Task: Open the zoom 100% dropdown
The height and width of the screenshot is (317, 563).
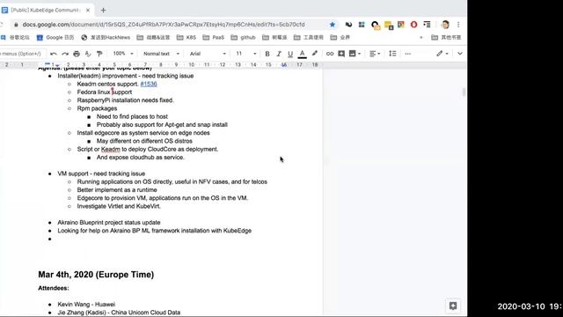Action: 123,54
